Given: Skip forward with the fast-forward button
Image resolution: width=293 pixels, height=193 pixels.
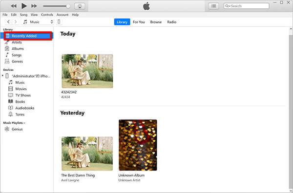Looking at the screenshot, I should [34, 6].
